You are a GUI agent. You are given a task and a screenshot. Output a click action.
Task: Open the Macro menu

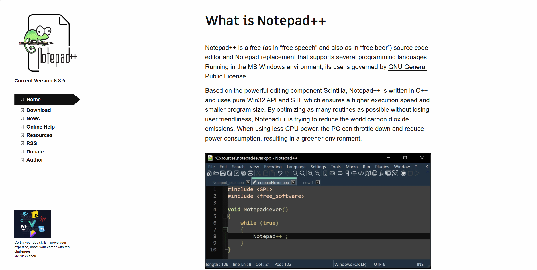click(352, 167)
